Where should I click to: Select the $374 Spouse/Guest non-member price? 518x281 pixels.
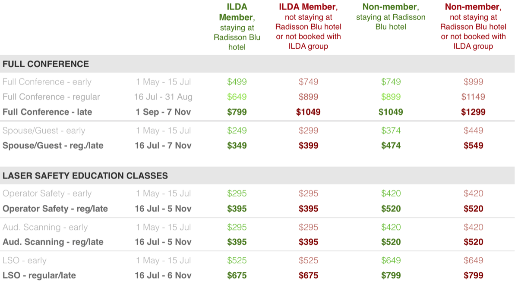[391, 131]
